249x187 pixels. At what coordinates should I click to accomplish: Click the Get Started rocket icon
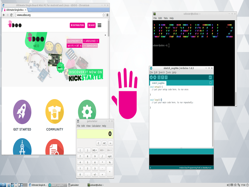[x=22, y=112]
